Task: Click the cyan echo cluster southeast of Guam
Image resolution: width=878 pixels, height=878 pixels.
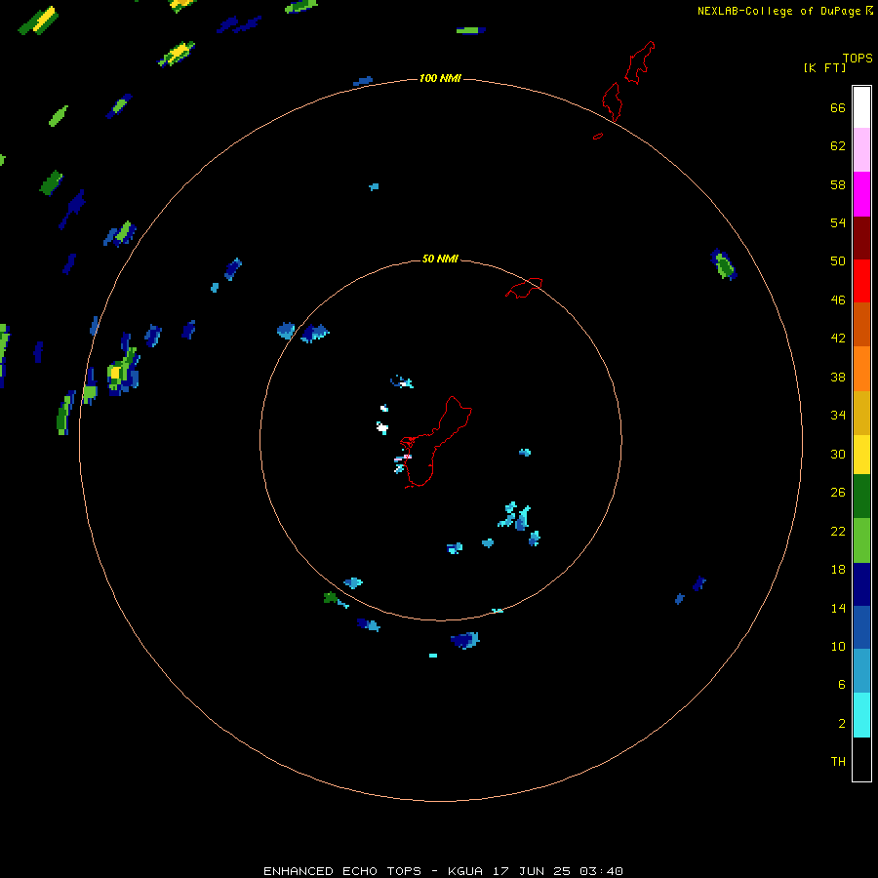Action: pos(514,516)
